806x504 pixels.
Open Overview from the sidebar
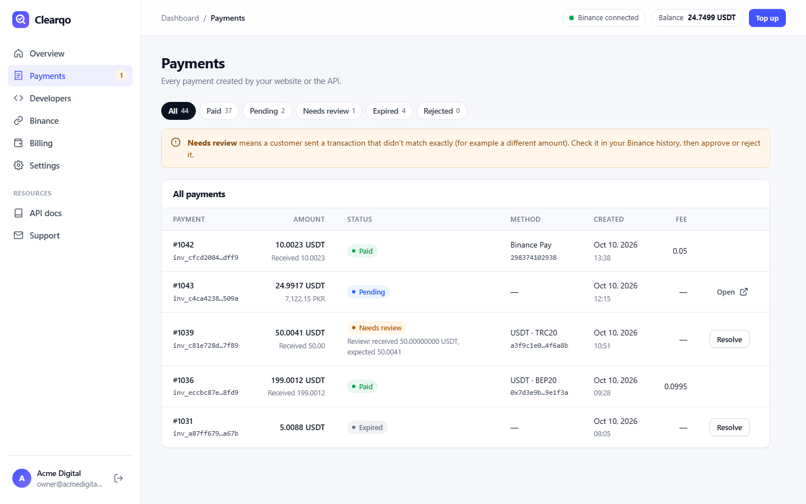click(70, 54)
